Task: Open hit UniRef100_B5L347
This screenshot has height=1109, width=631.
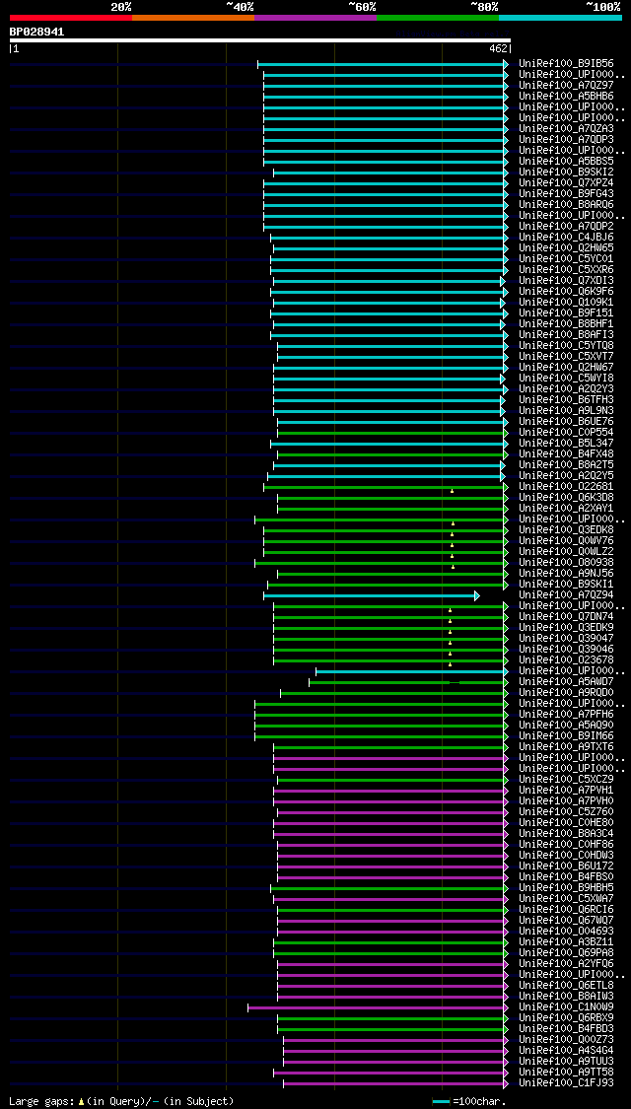Action: [x=566, y=443]
